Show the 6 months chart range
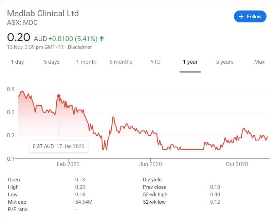The height and width of the screenshot is (219, 276). pyautogui.click(x=121, y=62)
